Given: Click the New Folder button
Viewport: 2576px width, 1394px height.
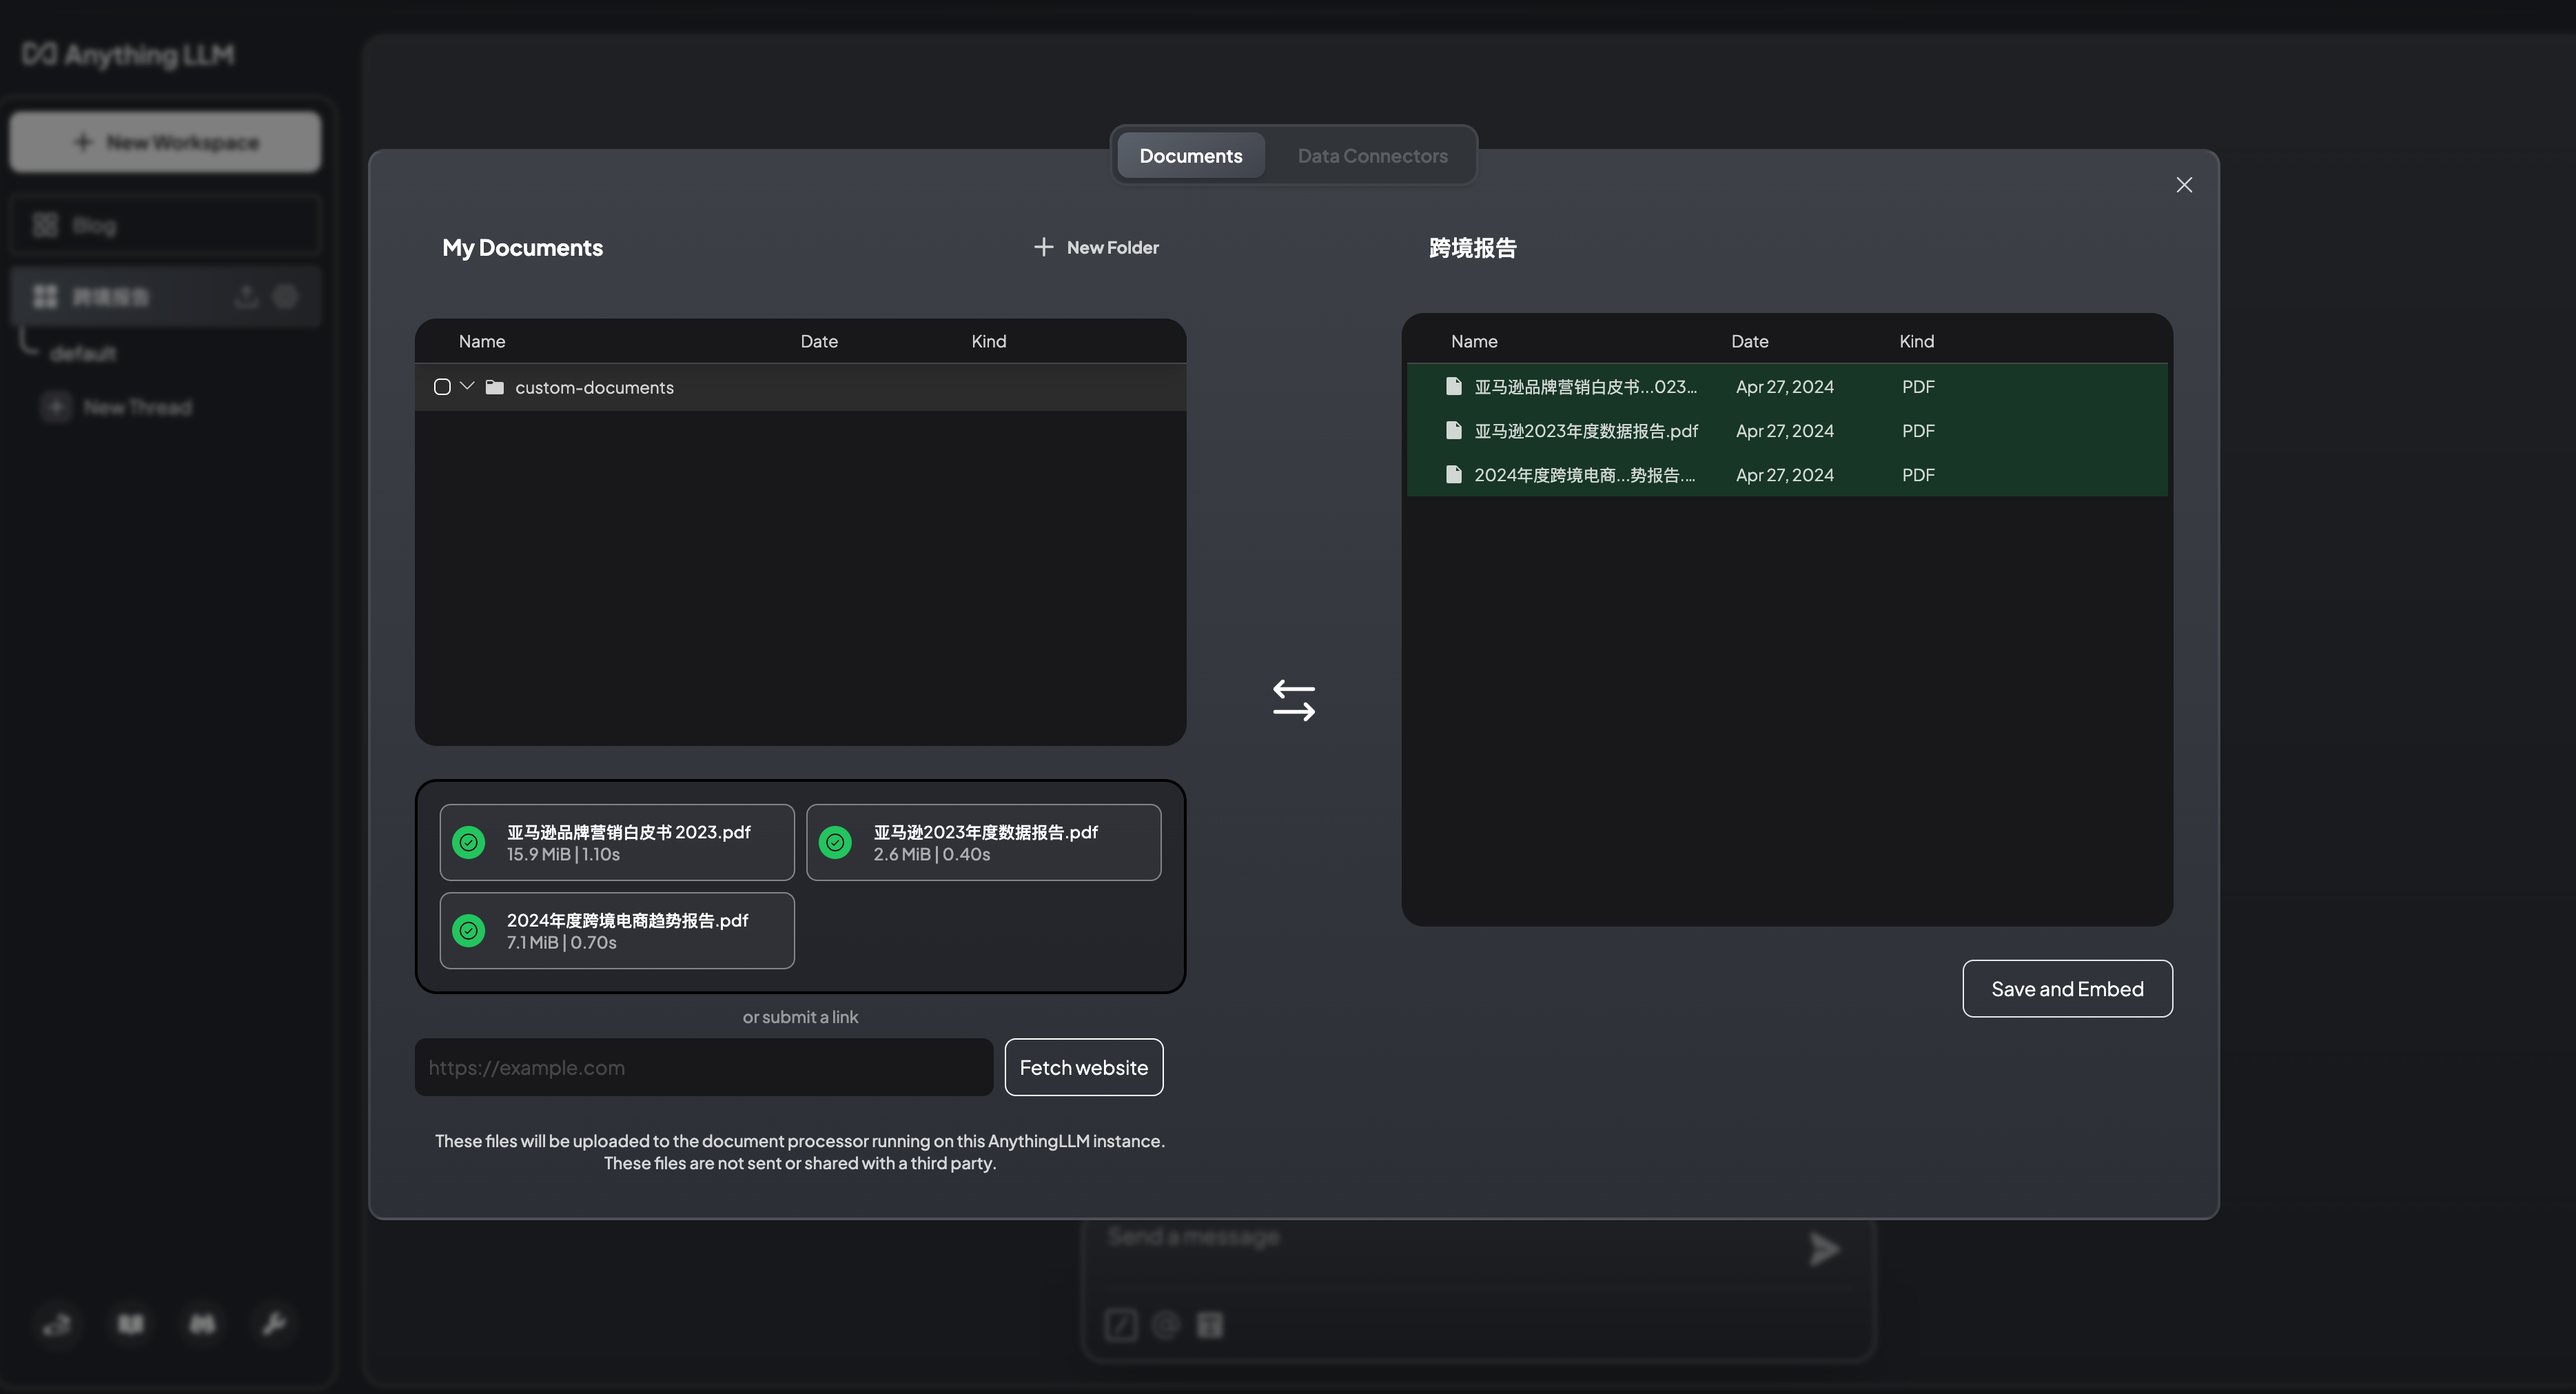Looking at the screenshot, I should 1096,248.
